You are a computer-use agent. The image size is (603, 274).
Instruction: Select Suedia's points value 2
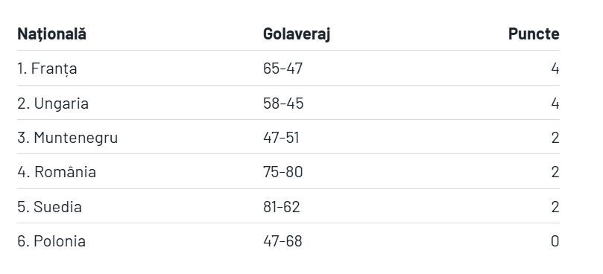point(555,207)
